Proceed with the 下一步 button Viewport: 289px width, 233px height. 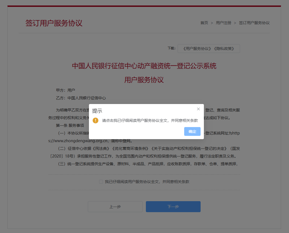point(173,207)
